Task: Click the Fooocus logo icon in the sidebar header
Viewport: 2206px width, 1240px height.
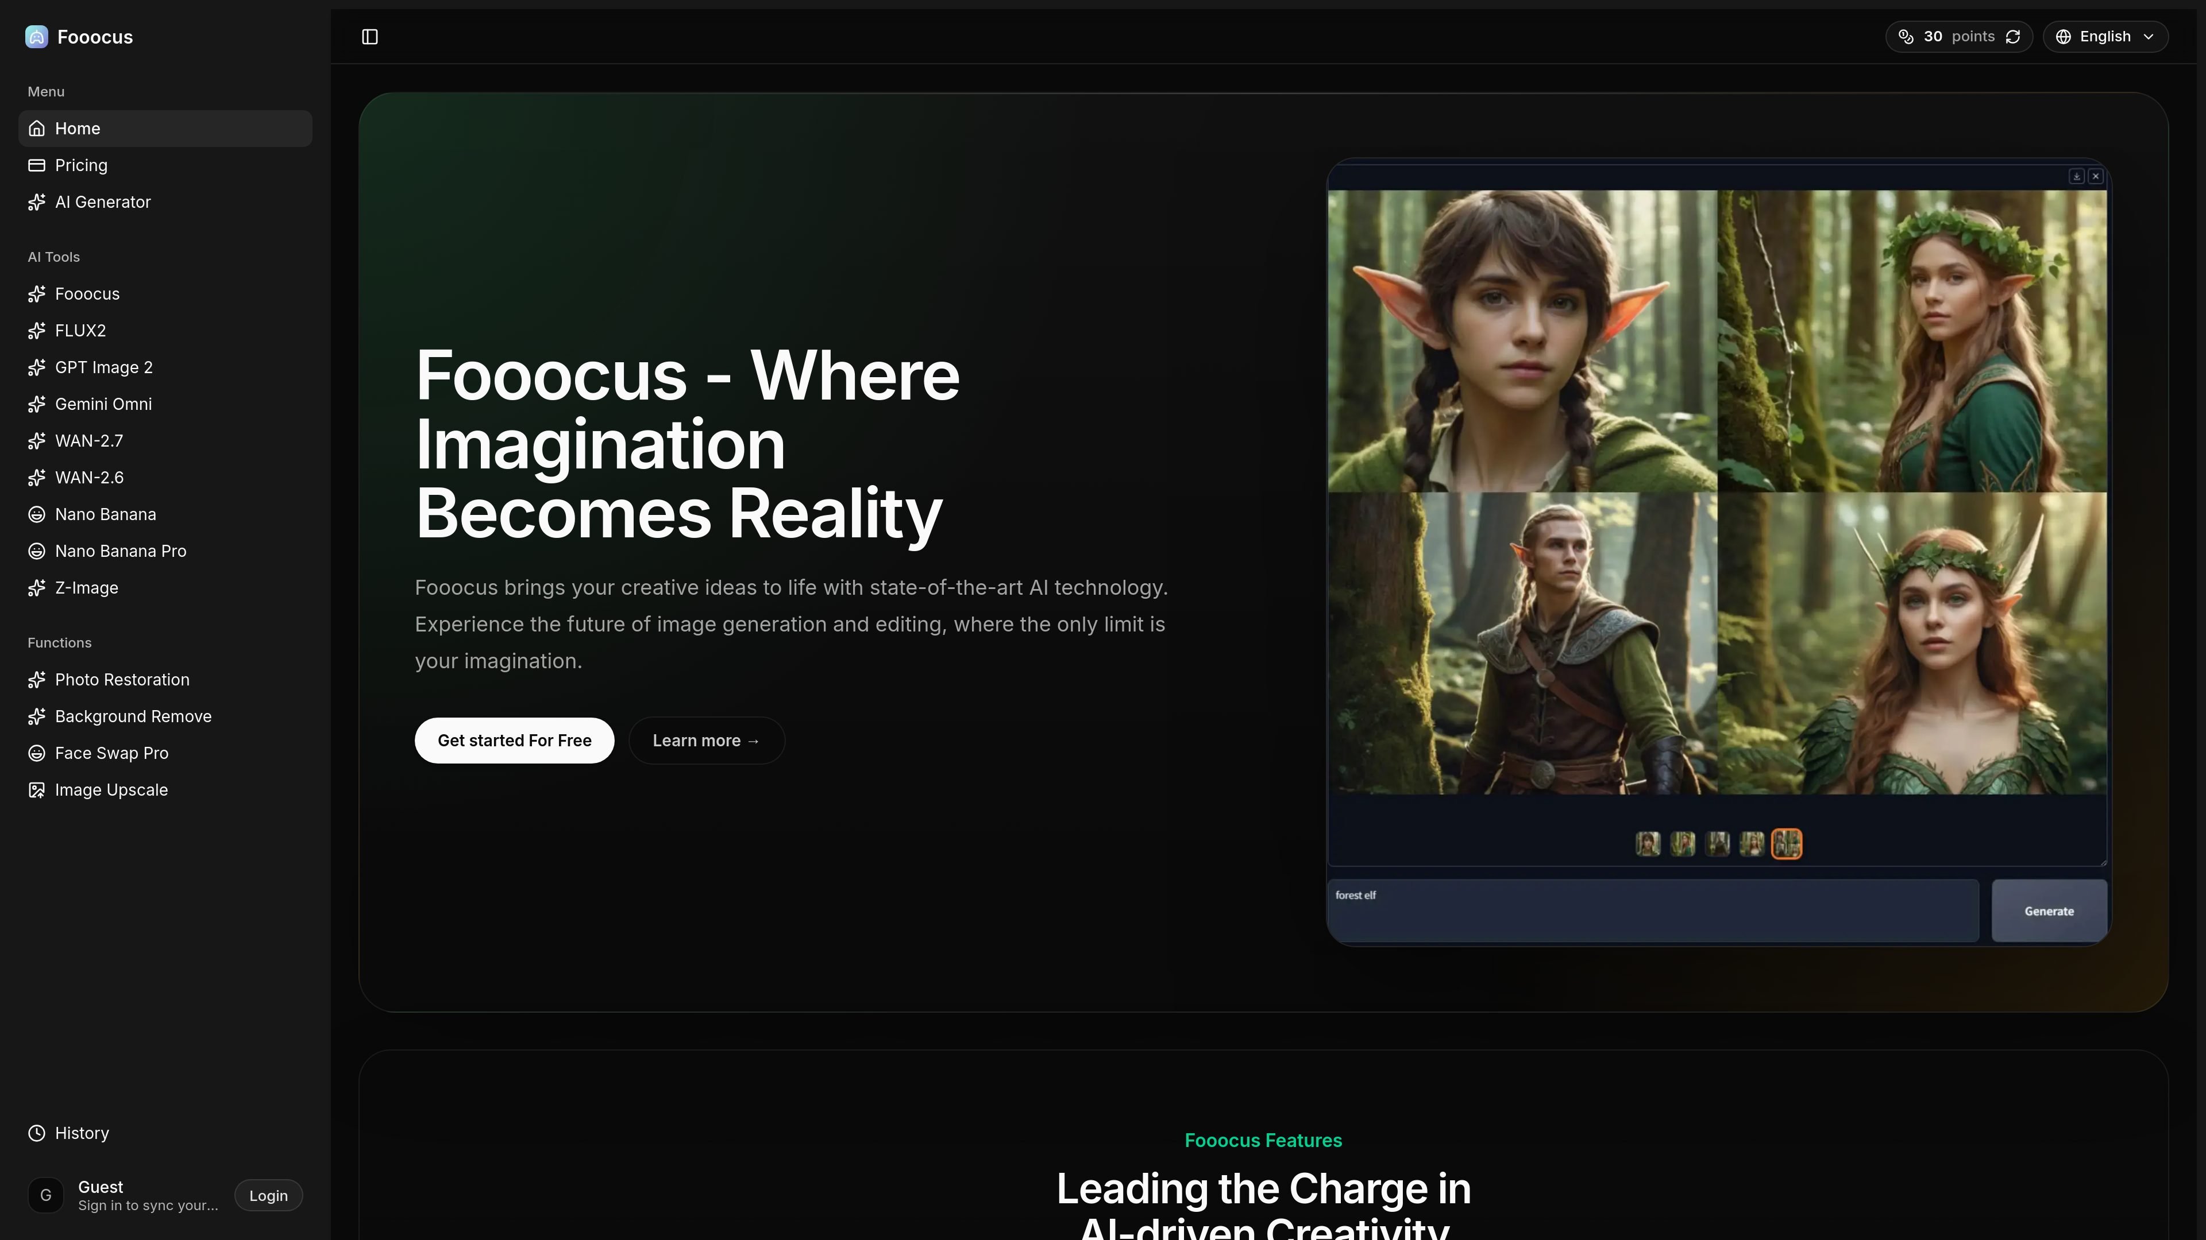Action: 37,37
